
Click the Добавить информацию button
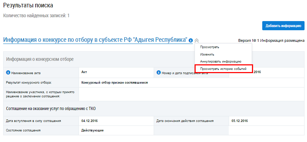click(283, 26)
